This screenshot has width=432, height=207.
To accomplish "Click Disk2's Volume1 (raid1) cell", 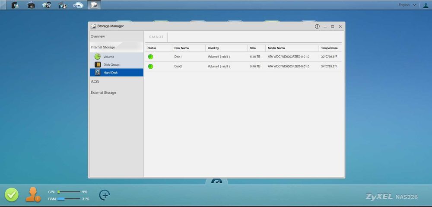I will pyautogui.click(x=219, y=67).
